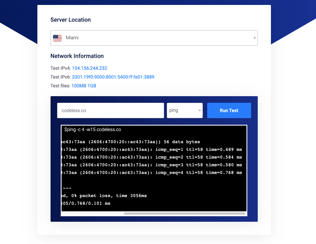The height and width of the screenshot is (244, 316).
Task: Open the ping test type dropdown
Action: point(185,110)
